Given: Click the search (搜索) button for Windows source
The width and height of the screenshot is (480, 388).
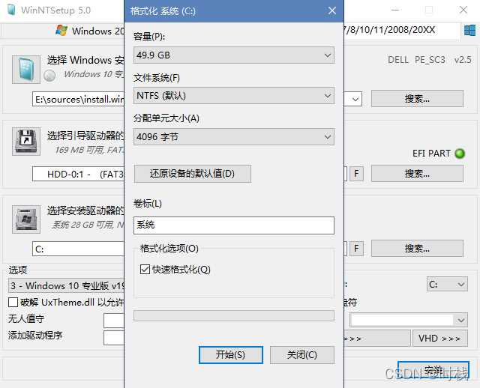Looking at the screenshot, I should point(417,99).
